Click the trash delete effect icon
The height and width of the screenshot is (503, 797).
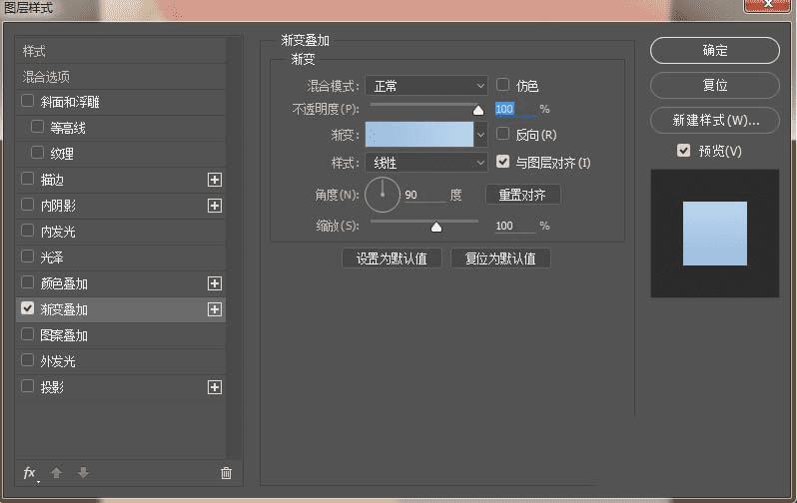226,473
